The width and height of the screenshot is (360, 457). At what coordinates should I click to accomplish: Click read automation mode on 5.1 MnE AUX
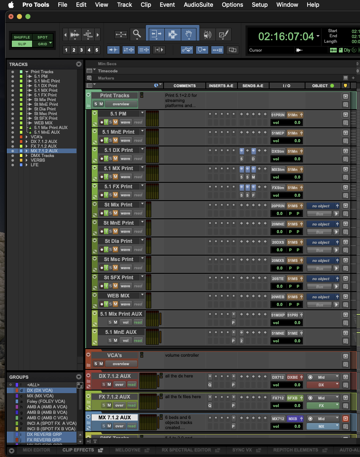coord(138,340)
